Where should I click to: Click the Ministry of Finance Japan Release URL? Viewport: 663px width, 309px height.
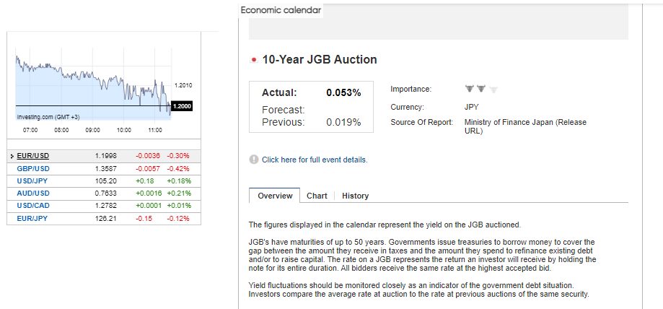click(x=525, y=127)
